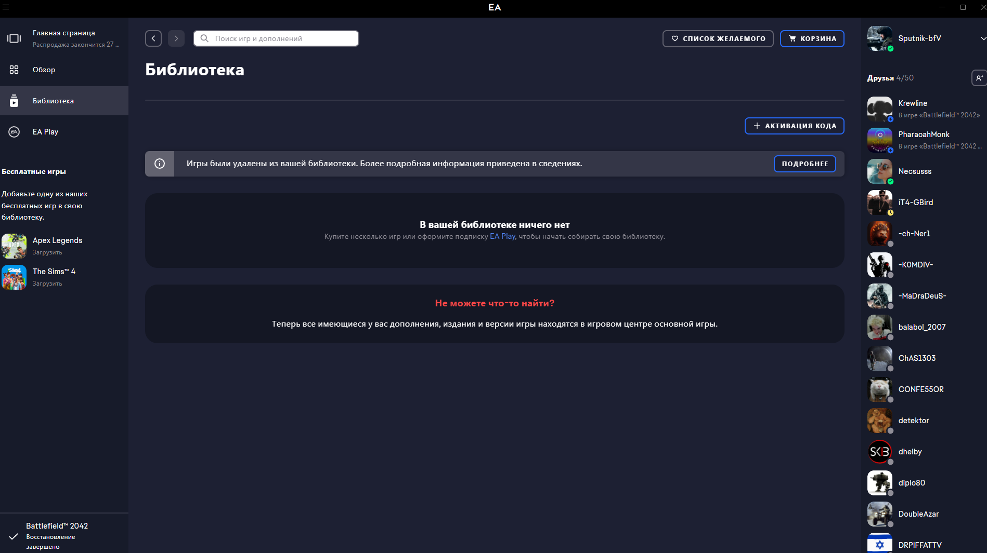The image size is (987, 553).
Task: Click the add friend icon
Action: coord(979,78)
